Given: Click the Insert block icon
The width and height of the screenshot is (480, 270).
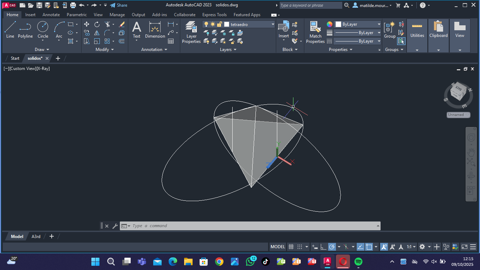Looking at the screenshot, I should [284, 29].
